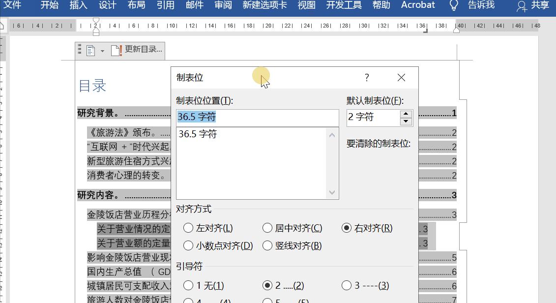This screenshot has width=556, height=303.
Task: Switch to the Acrobat ribbon tab
Action: click(417, 5)
